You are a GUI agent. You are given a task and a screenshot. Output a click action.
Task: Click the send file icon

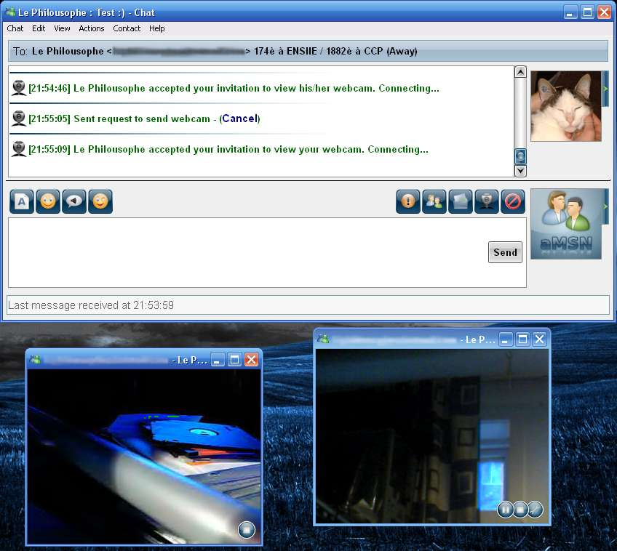click(461, 201)
